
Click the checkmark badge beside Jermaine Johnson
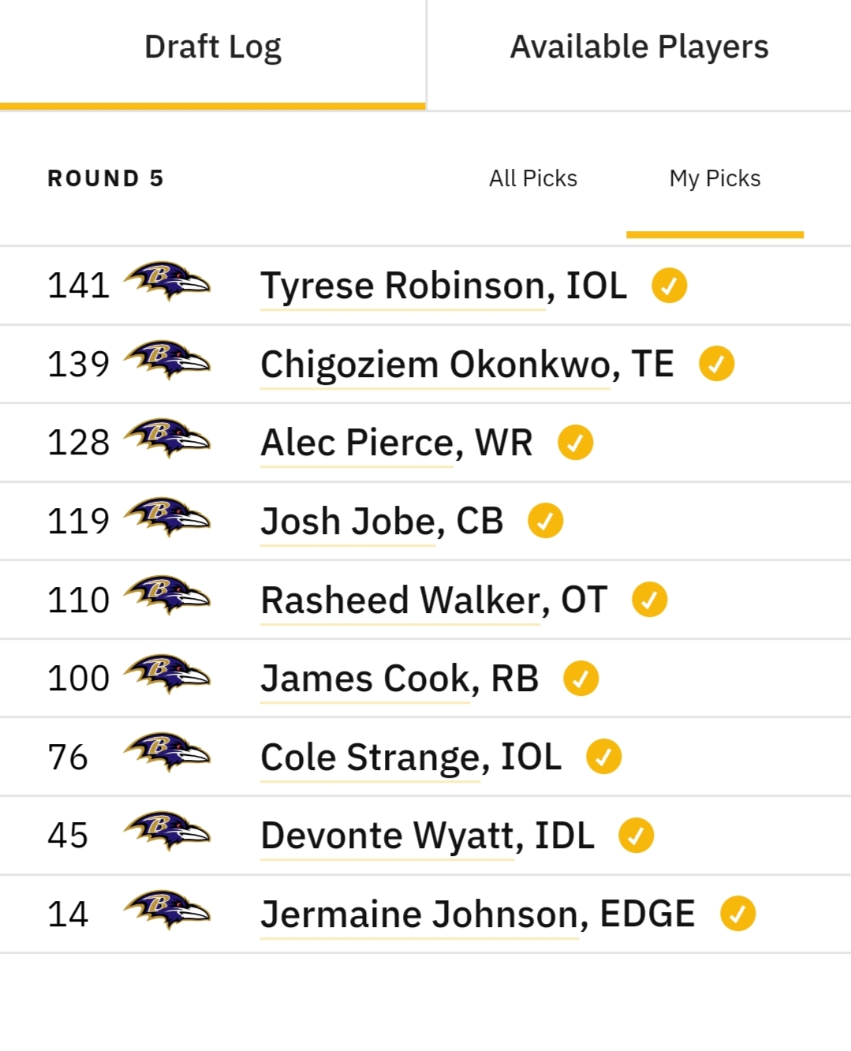tap(737, 914)
